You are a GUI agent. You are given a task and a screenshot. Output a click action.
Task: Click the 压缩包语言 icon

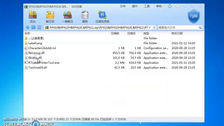(x=102, y=15)
